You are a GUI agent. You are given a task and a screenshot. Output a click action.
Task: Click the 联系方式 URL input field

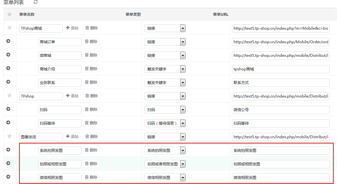pos(281,83)
